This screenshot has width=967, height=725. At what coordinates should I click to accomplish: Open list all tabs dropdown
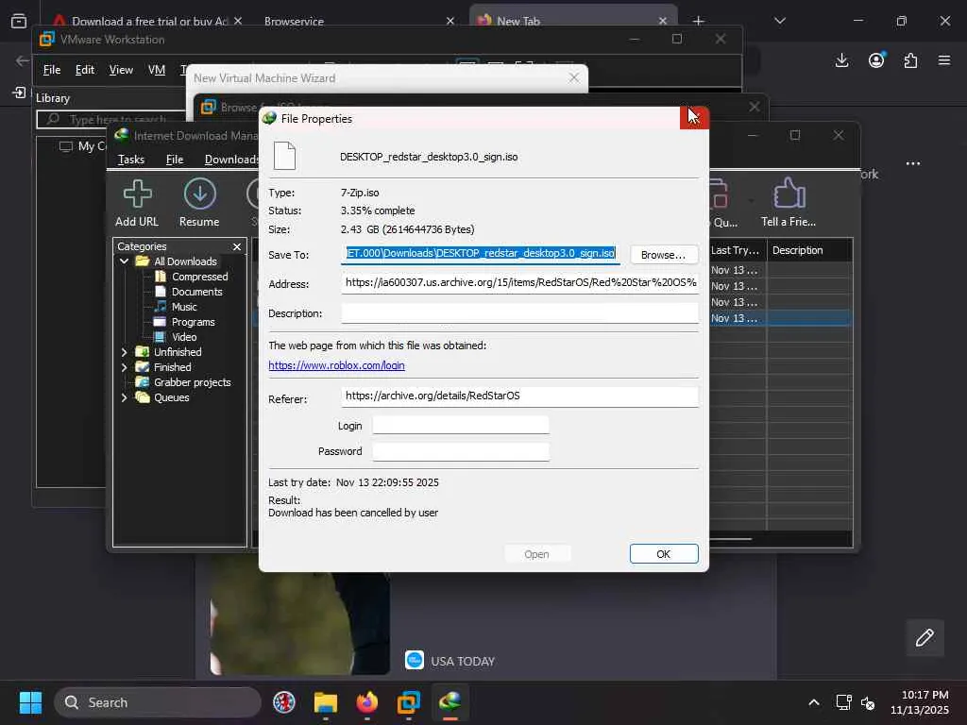point(779,21)
